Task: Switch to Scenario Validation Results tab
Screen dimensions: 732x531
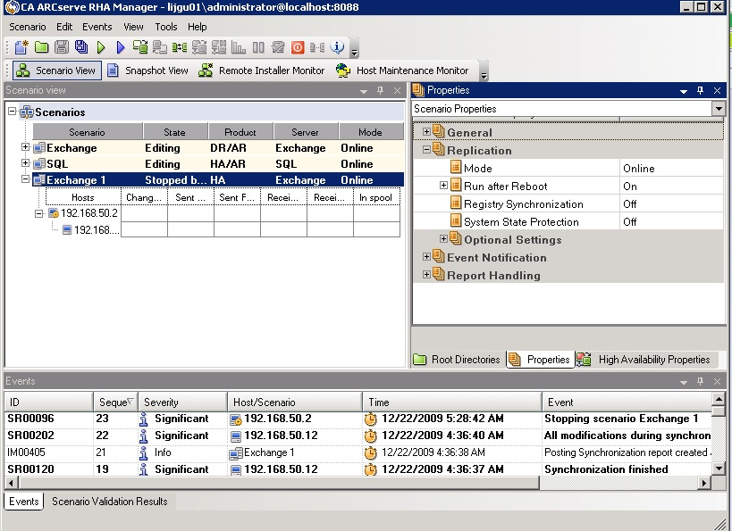Action: click(109, 502)
